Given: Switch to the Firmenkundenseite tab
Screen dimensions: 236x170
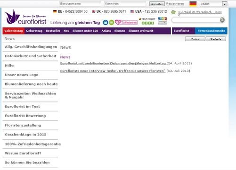Looking at the screenshot, I should point(211,31).
